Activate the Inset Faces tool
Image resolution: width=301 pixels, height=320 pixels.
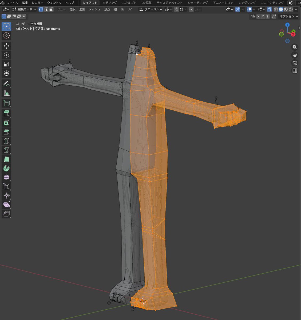(x=6, y=123)
